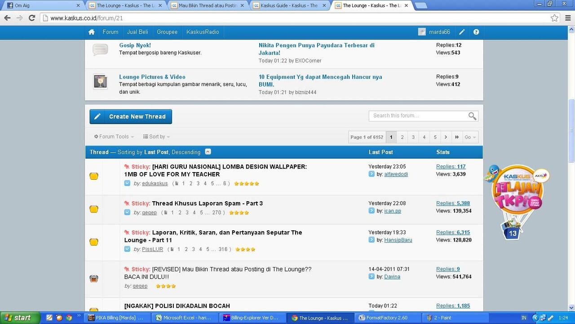Open Sort by dropdown
575x324 pixels.
coord(156,137)
